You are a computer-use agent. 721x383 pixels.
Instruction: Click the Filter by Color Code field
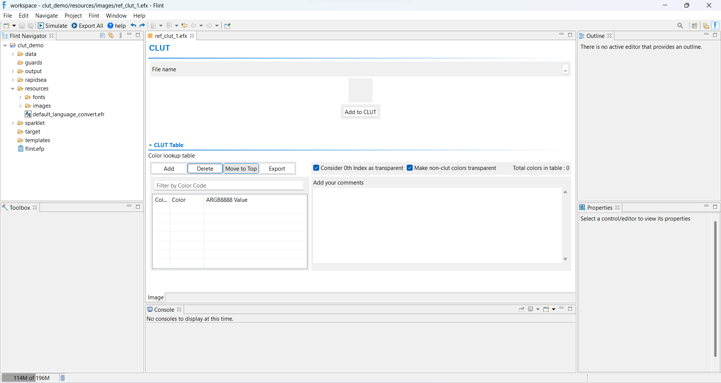pyautogui.click(x=229, y=186)
